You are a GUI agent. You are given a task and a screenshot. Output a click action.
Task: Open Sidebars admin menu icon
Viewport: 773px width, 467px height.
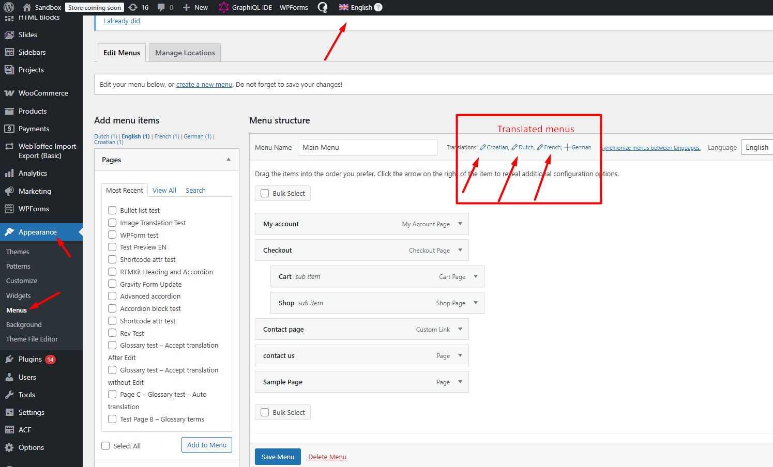point(9,52)
